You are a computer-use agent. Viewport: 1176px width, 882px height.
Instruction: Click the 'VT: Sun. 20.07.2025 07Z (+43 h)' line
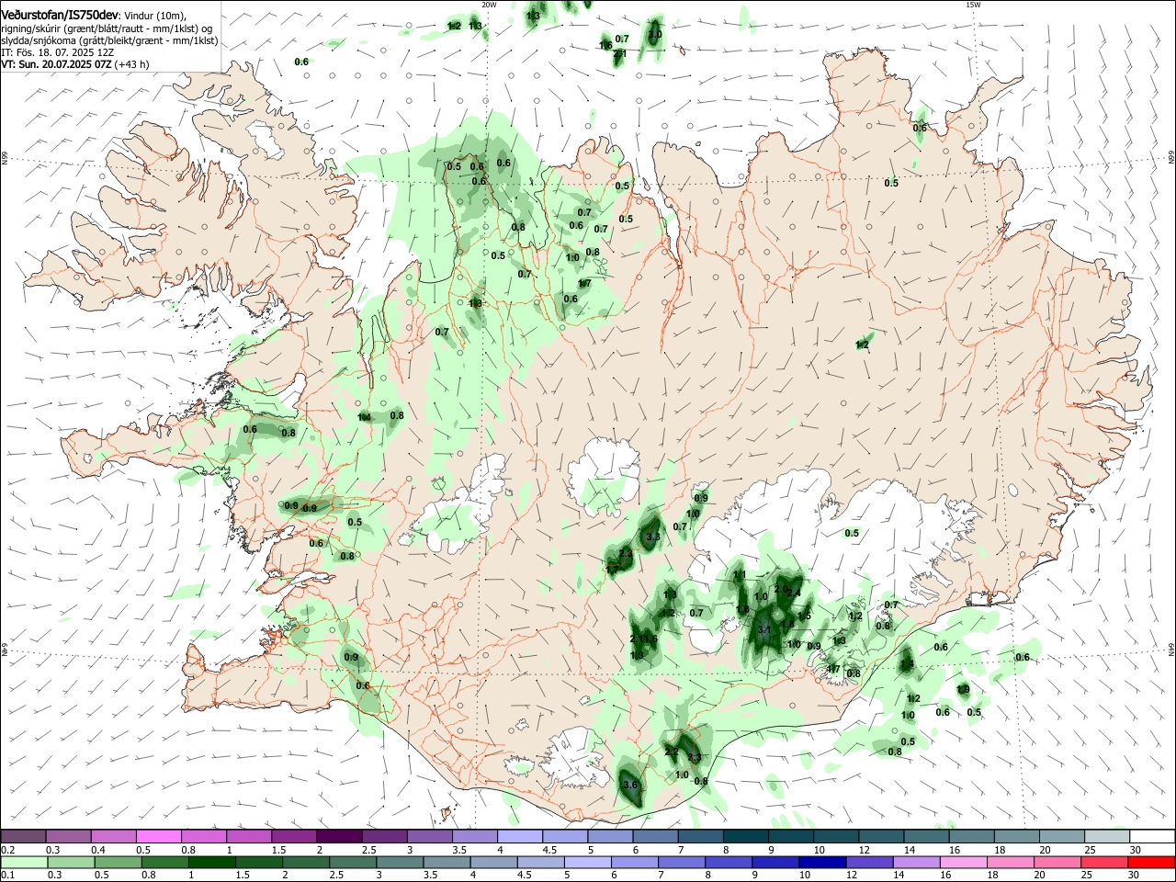[75, 64]
